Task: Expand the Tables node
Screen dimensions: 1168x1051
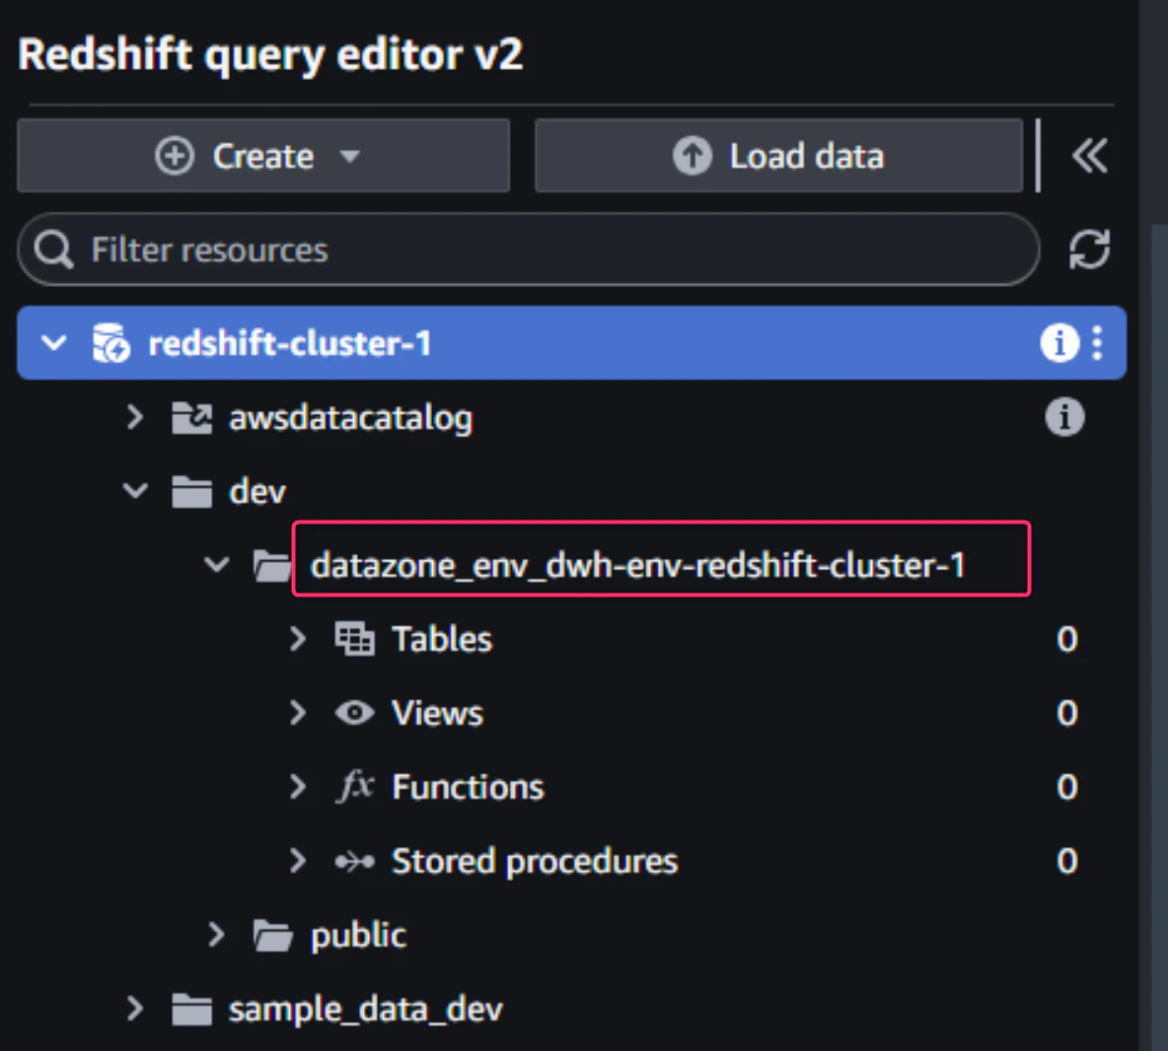Action: click(297, 638)
